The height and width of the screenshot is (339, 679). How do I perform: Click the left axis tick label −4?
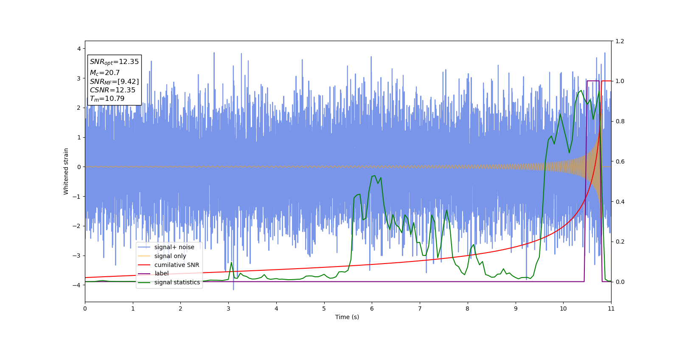[77, 285]
